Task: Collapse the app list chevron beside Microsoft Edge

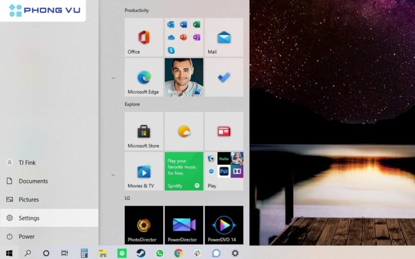Action: (113, 78)
